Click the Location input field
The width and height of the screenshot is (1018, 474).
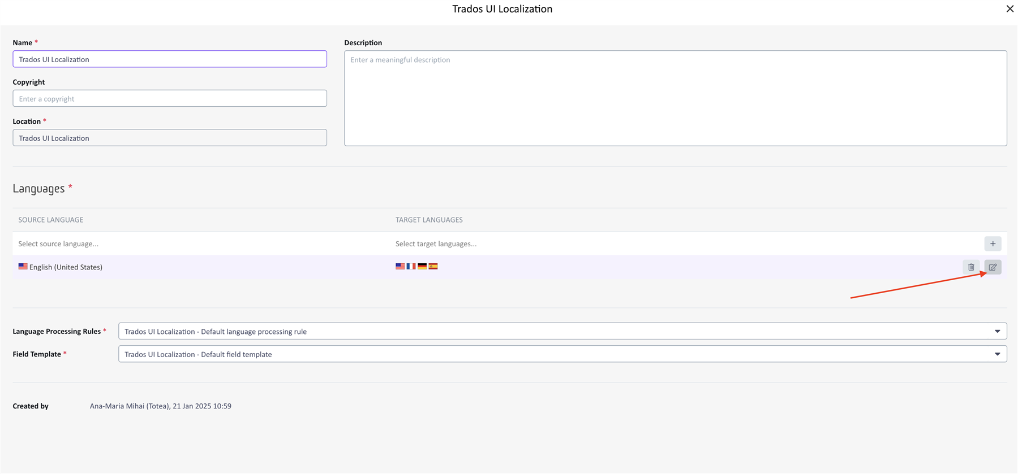(170, 138)
